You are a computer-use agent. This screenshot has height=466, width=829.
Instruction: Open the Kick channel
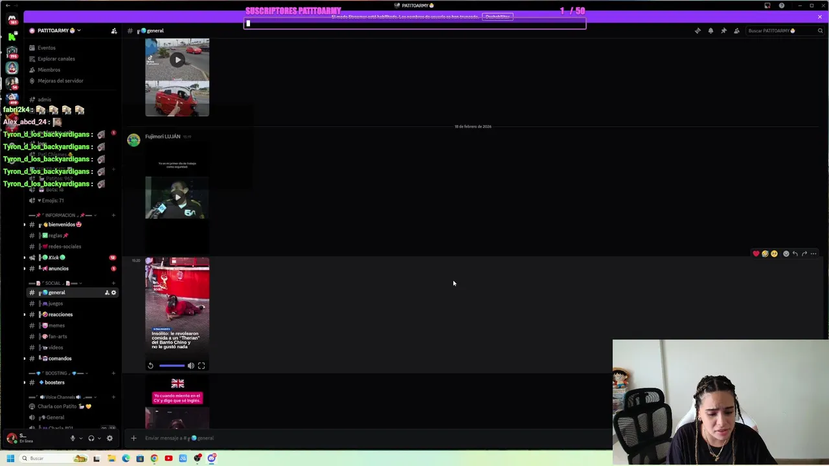(x=73, y=258)
